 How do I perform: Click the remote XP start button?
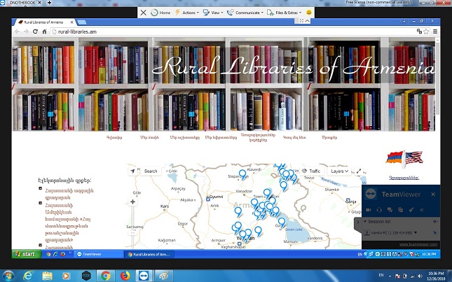[x=26, y=254]
